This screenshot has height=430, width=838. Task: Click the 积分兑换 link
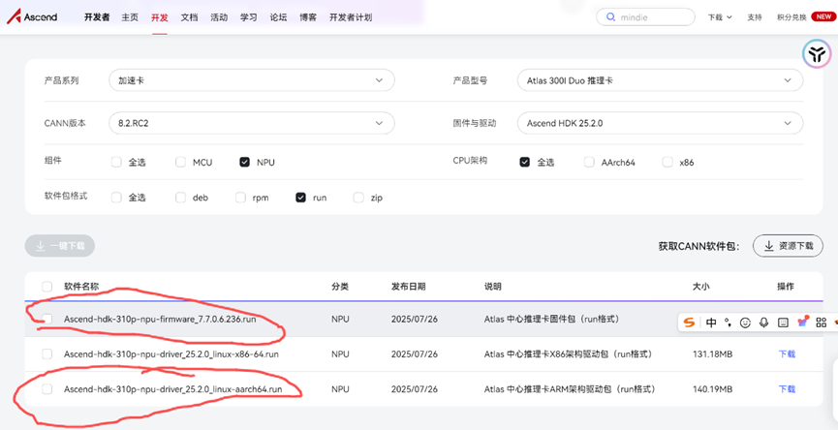tap(791, 17)
